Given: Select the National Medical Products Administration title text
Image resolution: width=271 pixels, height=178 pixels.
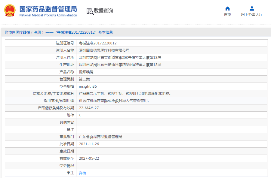Looking at the screenshot, I should 48,15.
